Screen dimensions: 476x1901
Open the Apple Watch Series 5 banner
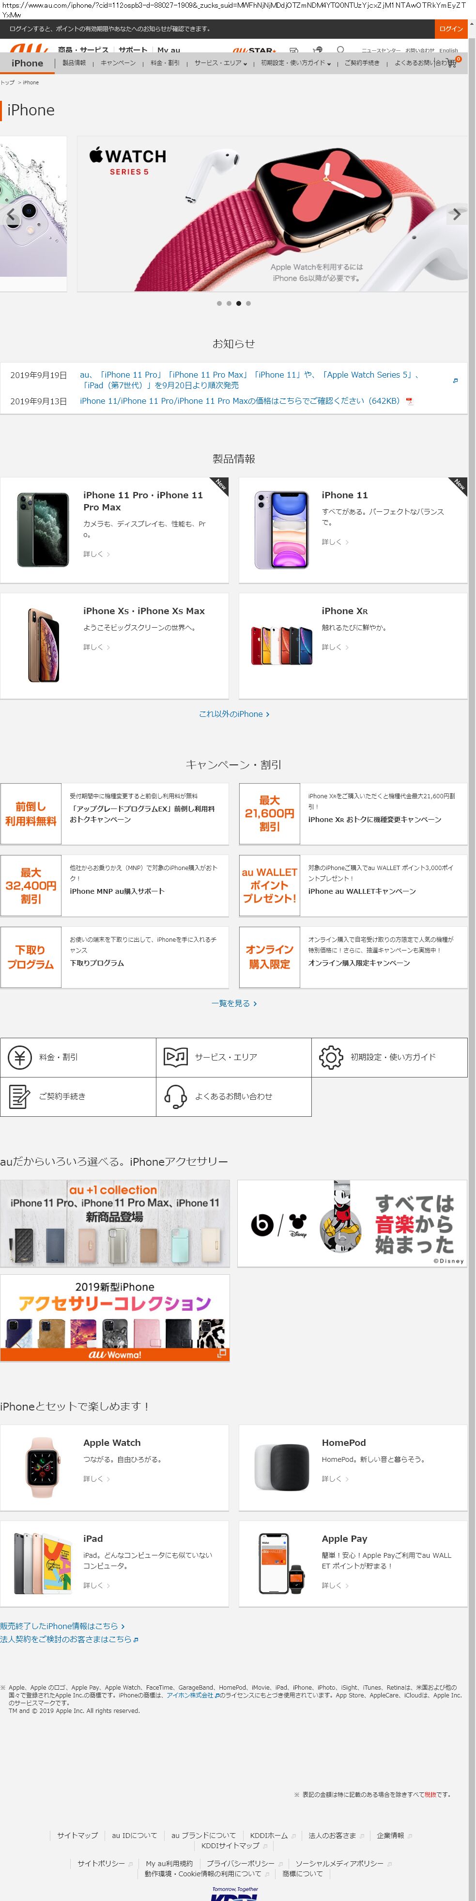[272, 213]
